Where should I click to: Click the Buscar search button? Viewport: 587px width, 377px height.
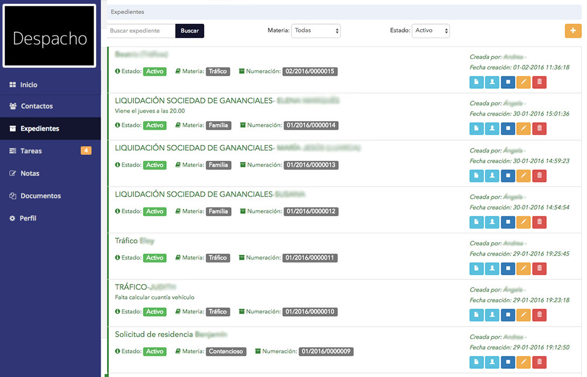click(190, 31)
